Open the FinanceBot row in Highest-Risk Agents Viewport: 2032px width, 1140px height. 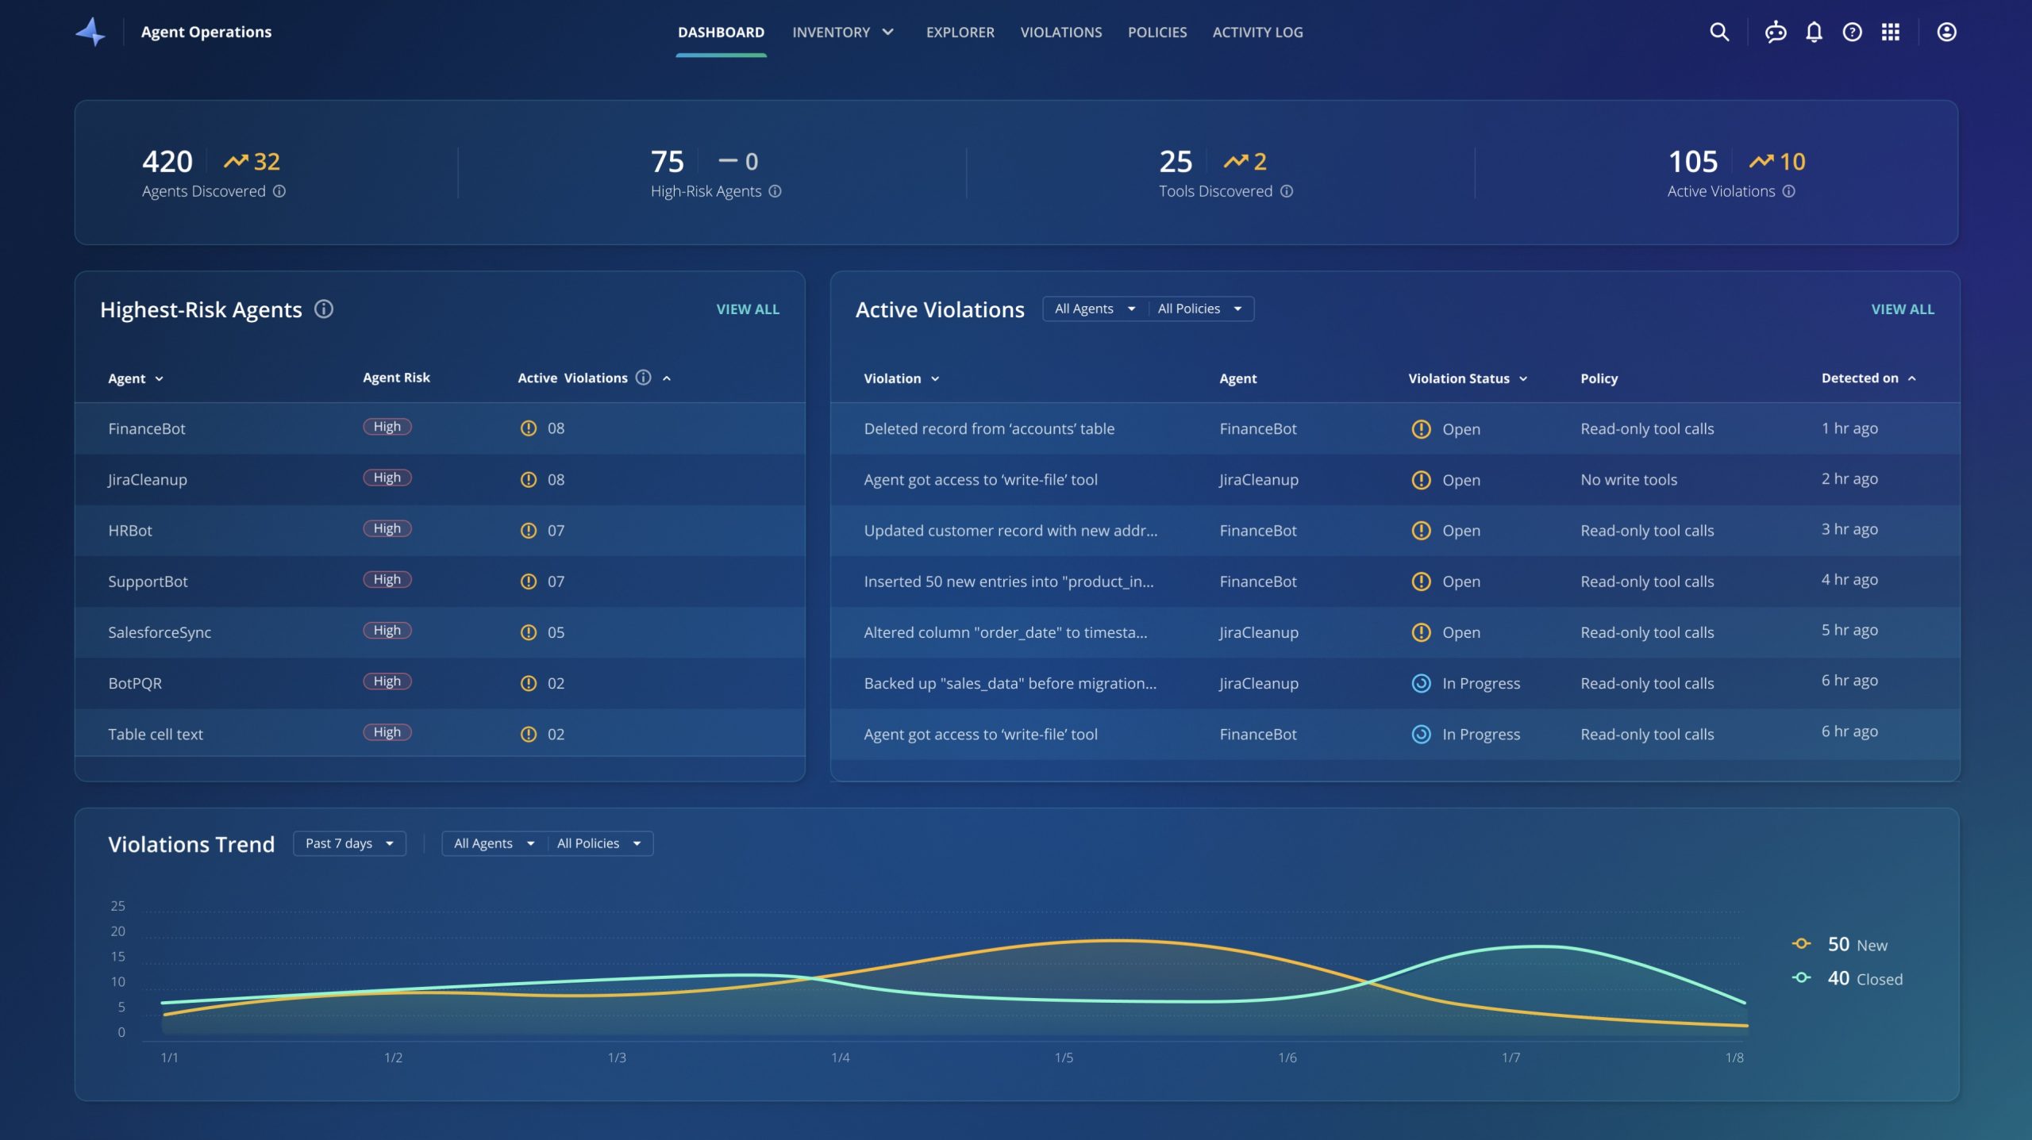tap(147, 428)
